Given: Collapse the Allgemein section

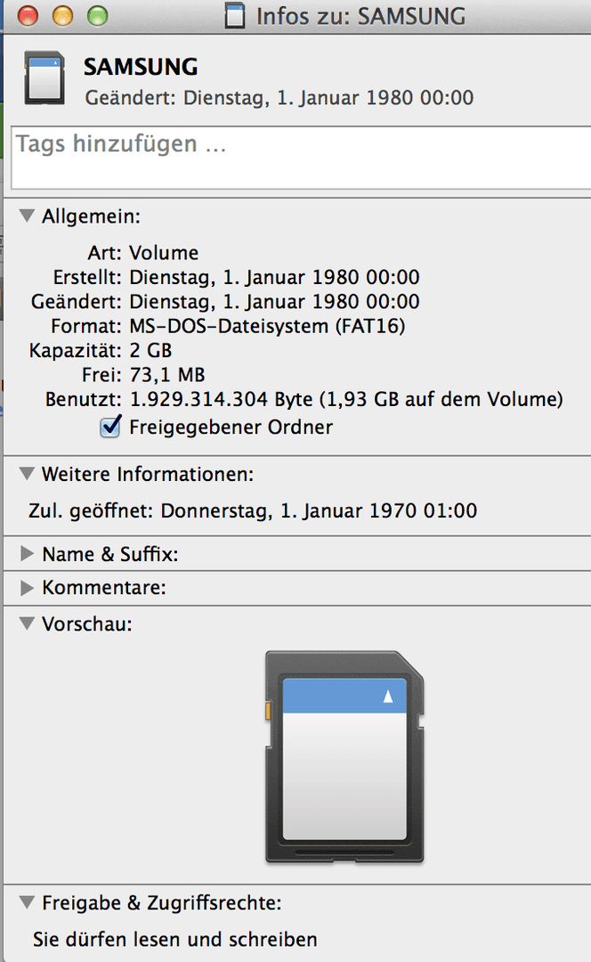Looking at the screenshot, I should click(x=27, y=216).
